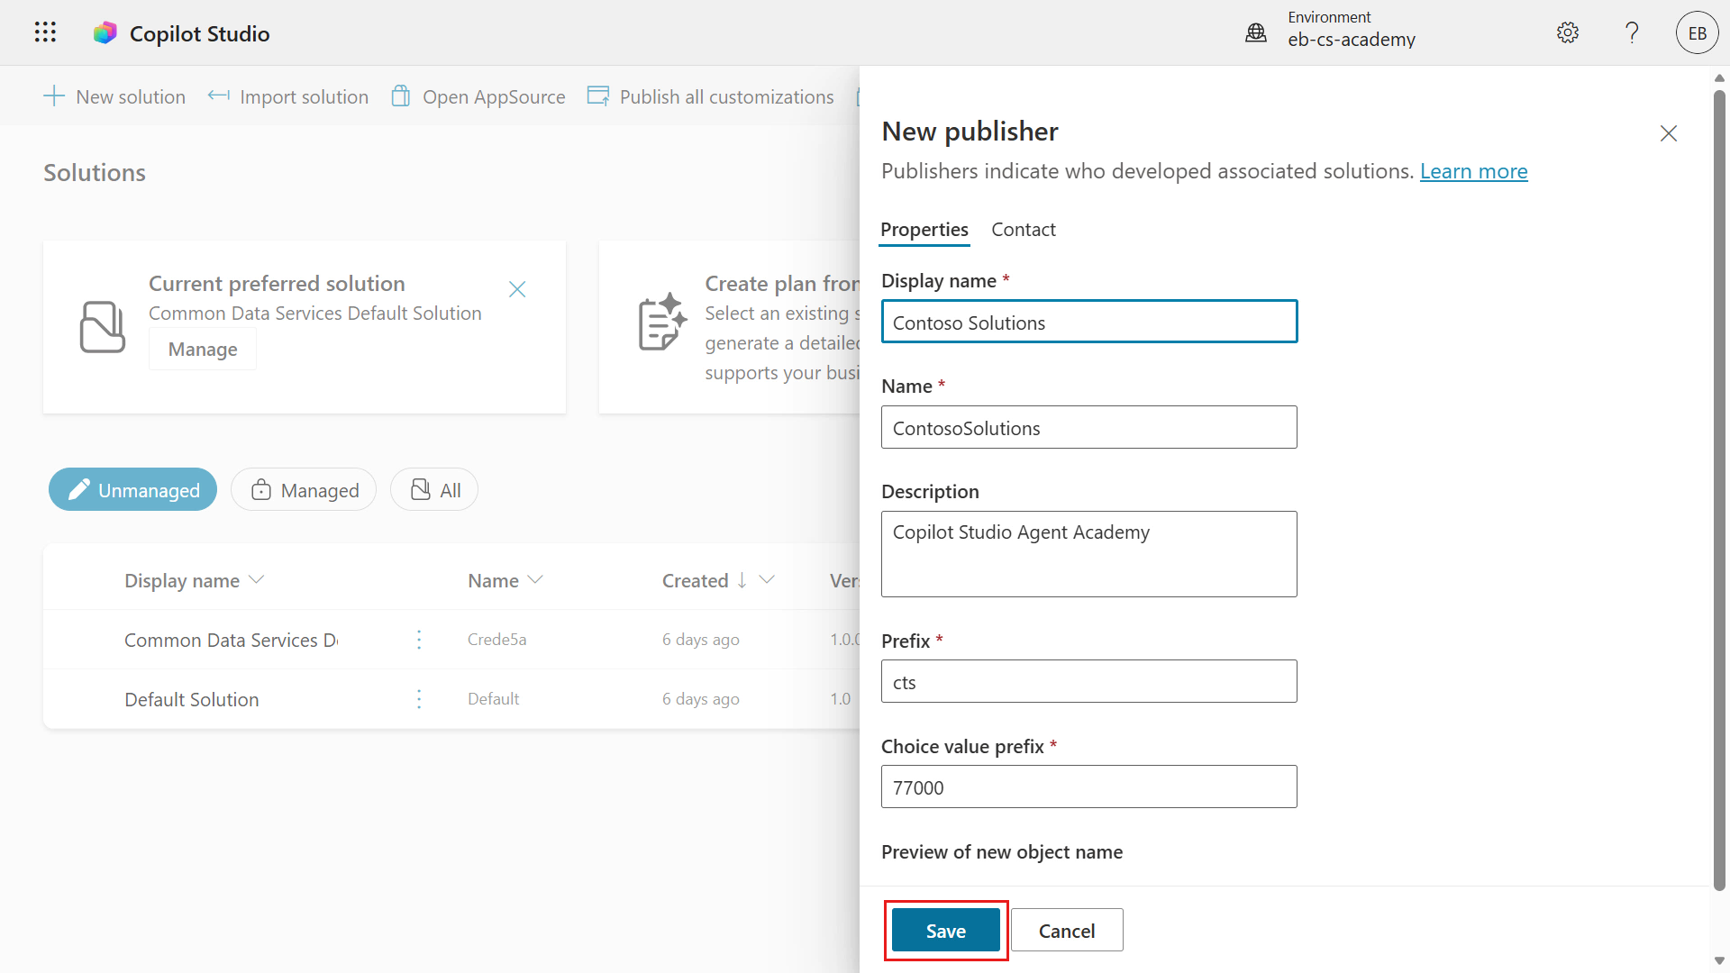This screenshot has height=973, width=1730.
Task: Click the eb-cs-academy environment name
Action: pos(1352,40)
